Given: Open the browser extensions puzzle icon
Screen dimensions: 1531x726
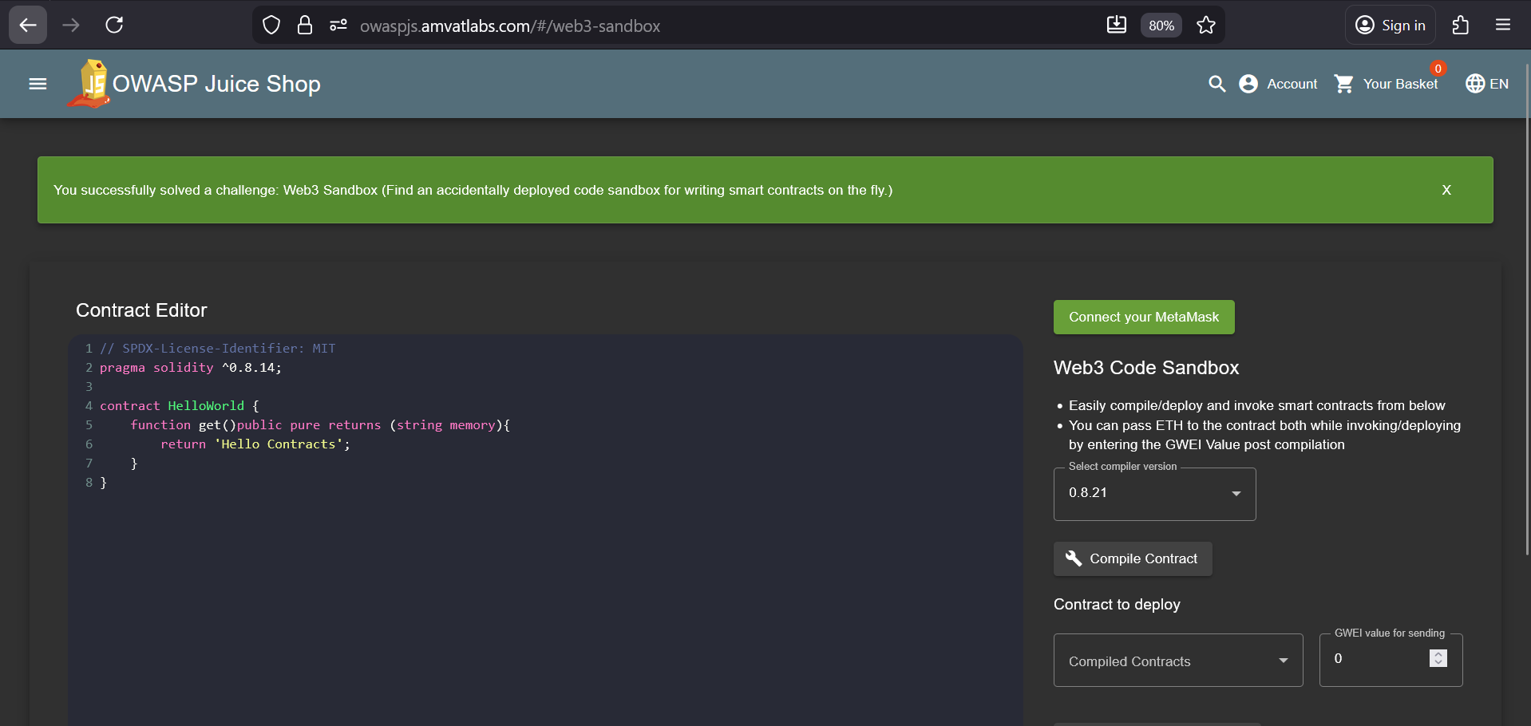Looking at the screenshot, I should 1460,26.
